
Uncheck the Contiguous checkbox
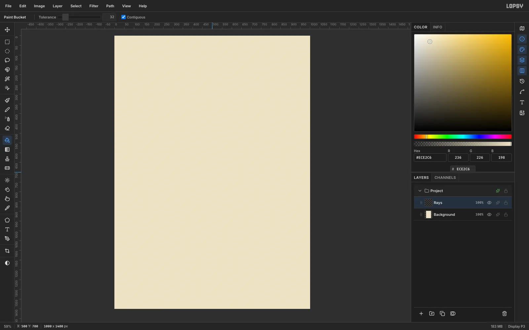[123, 17]
